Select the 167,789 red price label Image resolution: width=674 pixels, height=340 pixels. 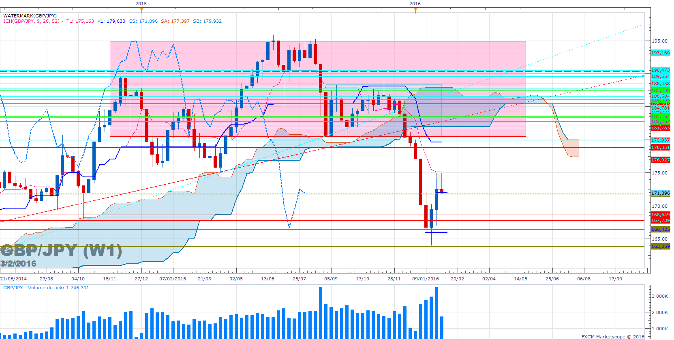click(661, 221)
